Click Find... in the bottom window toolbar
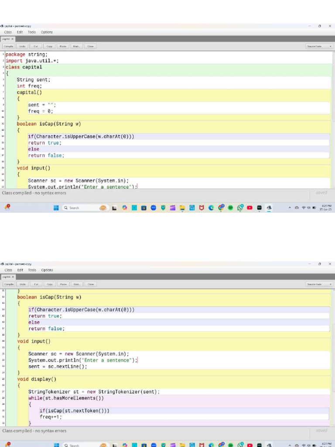Viewport: 335px width, 447px height. click(x=77, y=284)
